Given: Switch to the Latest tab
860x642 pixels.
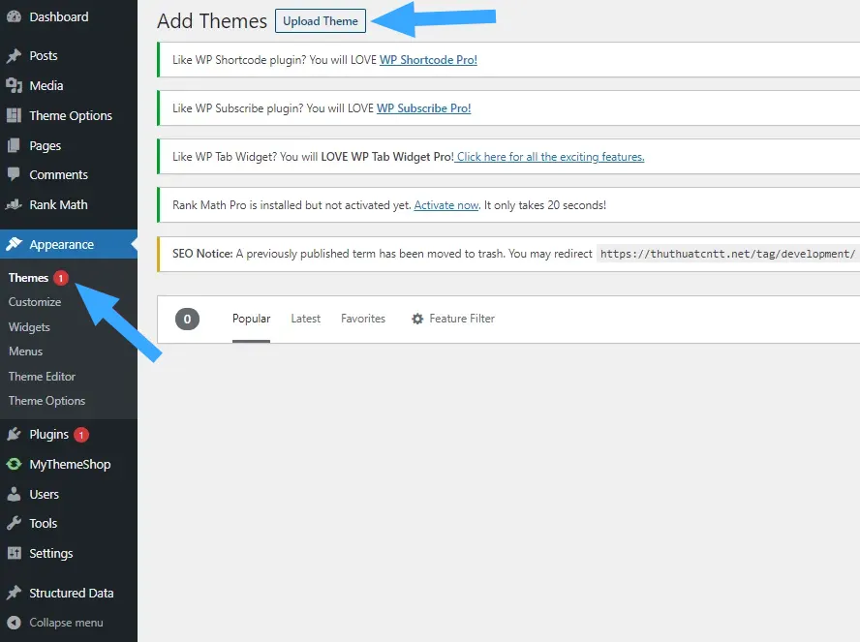Looking at the screenshot, I should (x=305, y=318).
